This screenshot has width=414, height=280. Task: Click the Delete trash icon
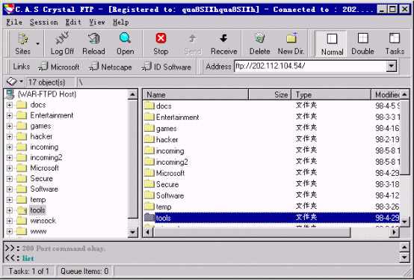tap(260, 38)
